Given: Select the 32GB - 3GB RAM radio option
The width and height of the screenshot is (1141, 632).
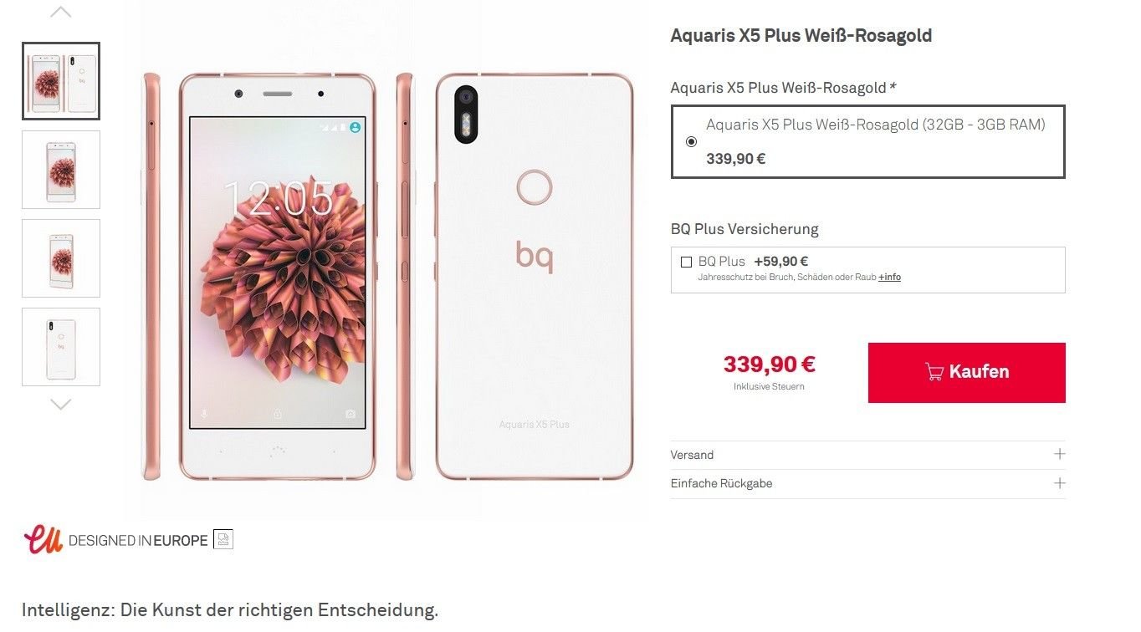Looking at the screenshot, I should pyautogui.click(x=691, y=141).
